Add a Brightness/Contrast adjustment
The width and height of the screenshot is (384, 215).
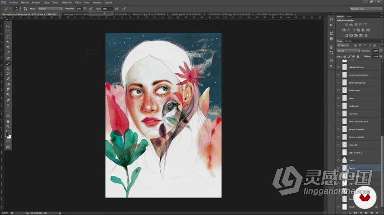[x=346, y=25]
